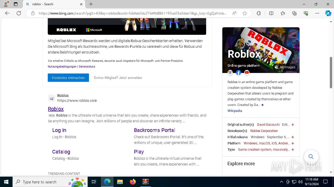Open Datenschutz link
Image resolution: width=334 pixels, height=187 pixels.
point(87,66)
